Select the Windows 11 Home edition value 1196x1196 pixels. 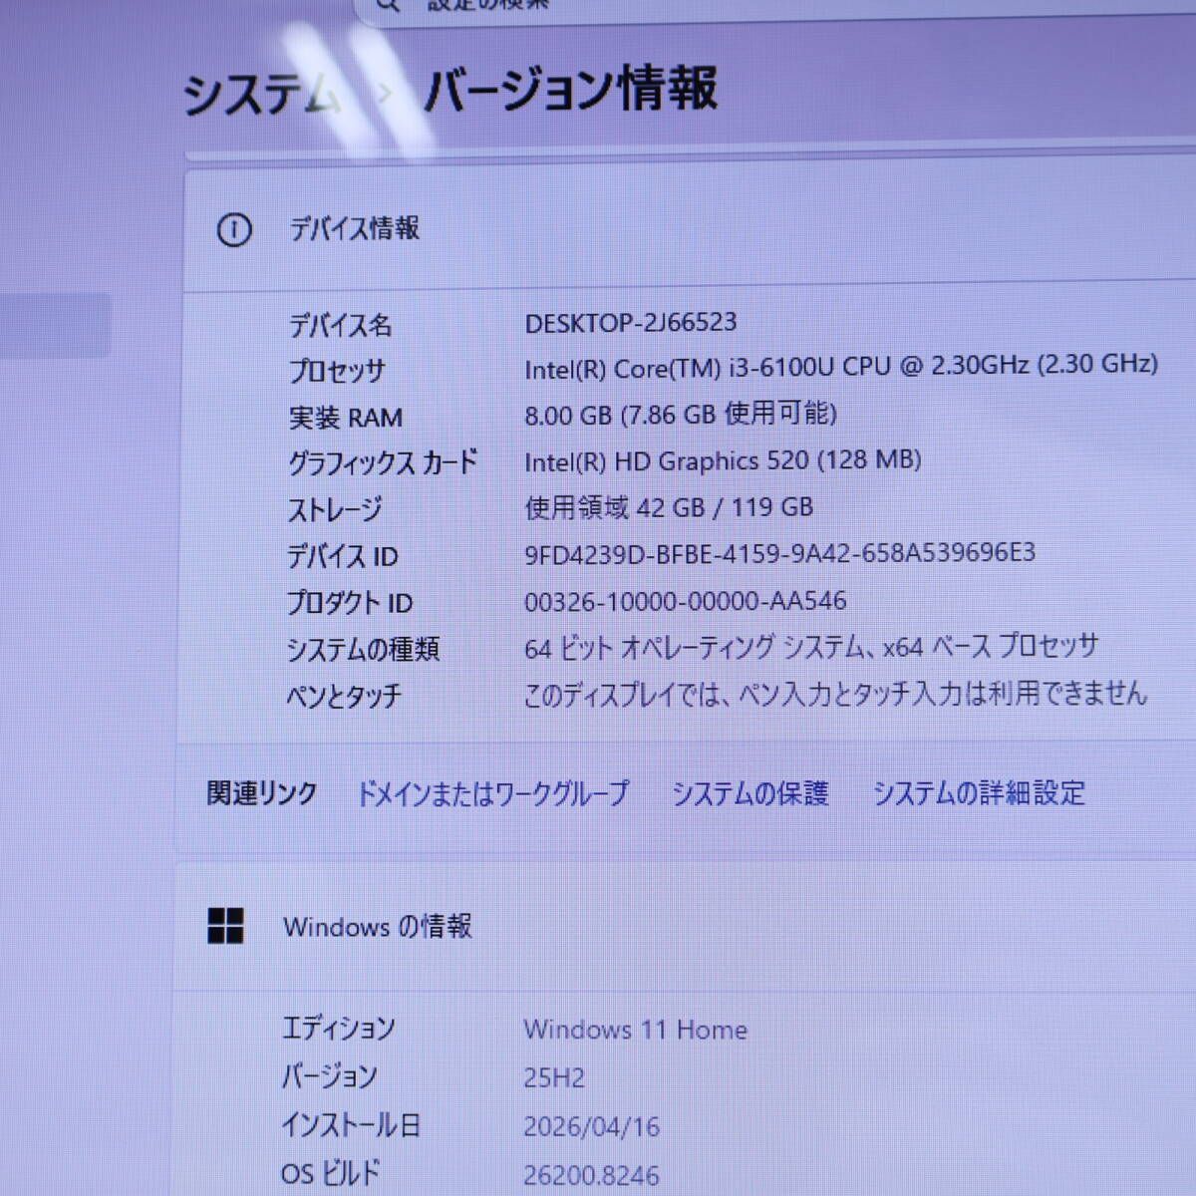point(635,1030)
